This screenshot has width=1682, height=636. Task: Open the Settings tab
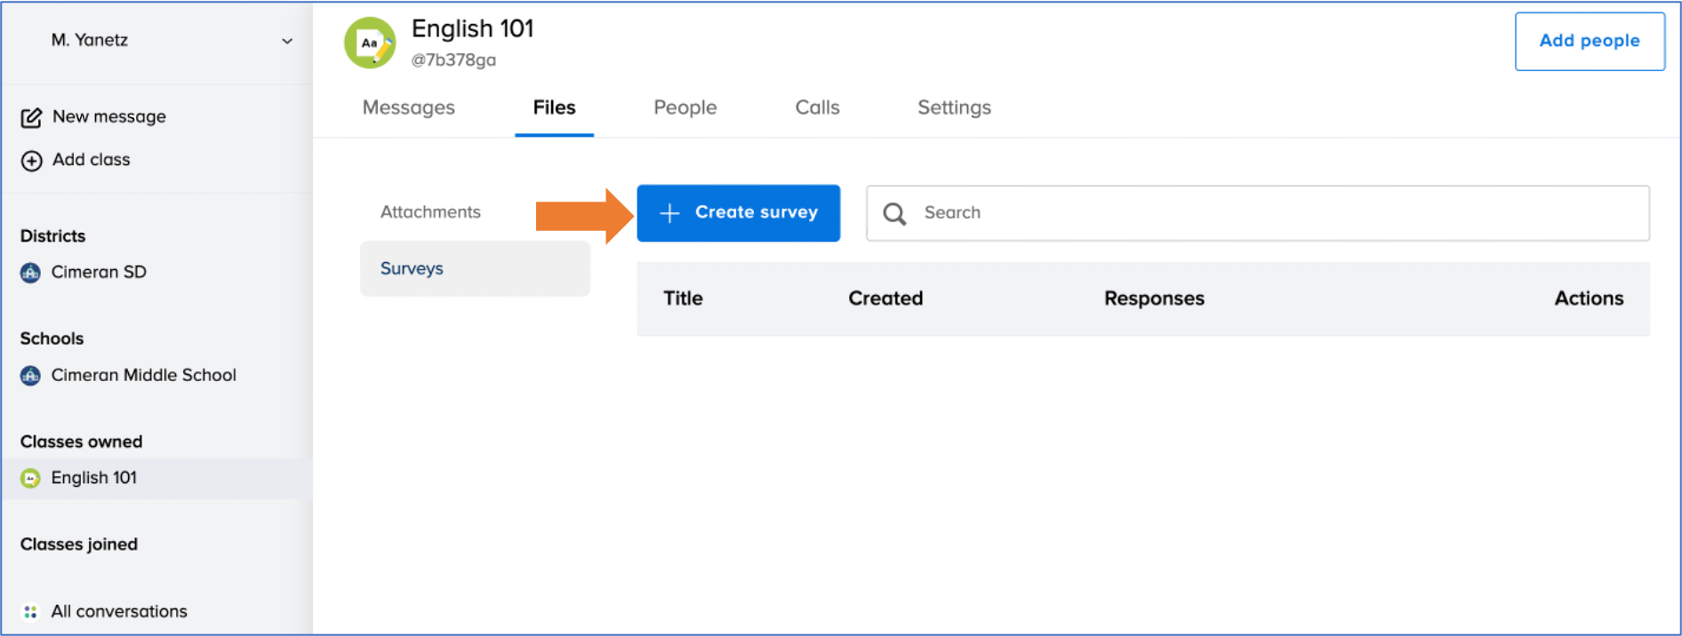(954, 107)
